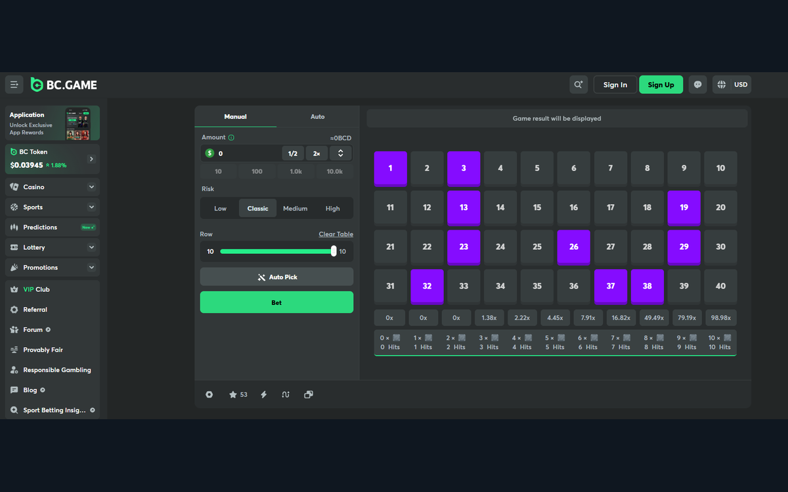The height and width of the screenshot is (492, 788).
Task: Select Medium risk option
Action: [295, 209]
